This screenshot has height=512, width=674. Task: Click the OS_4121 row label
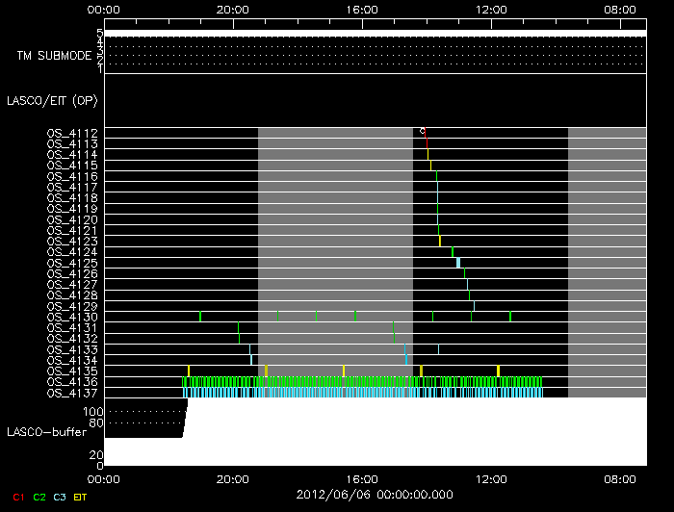pyautogui.click(x=72, y=231)
